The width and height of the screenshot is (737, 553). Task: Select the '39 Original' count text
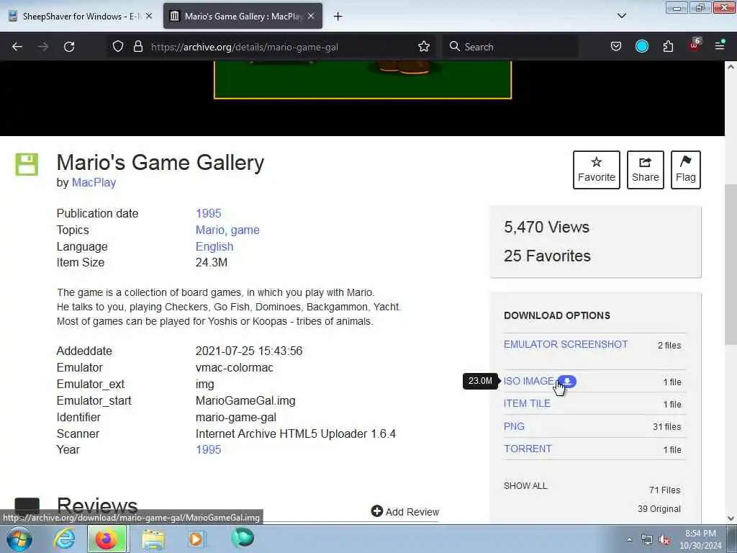click(x=659, y=509)
